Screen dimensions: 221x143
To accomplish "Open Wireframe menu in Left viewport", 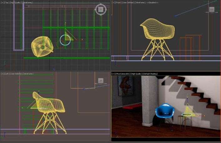I will coord(28,74).
